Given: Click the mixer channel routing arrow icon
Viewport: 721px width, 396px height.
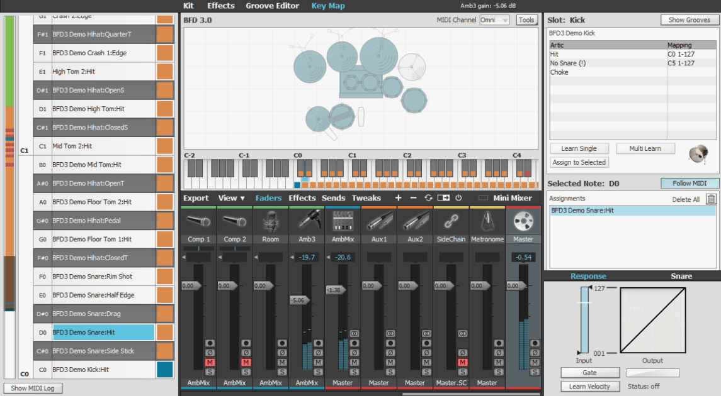Looking at the screenshot, I should click(443, 198).
